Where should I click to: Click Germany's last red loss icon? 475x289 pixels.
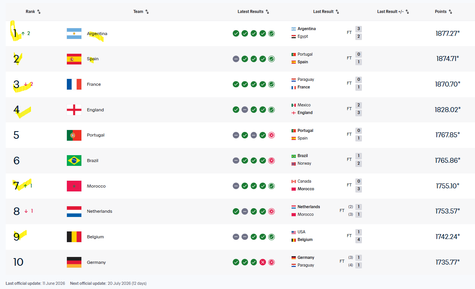pyautogui.click(x=272, y=262)
